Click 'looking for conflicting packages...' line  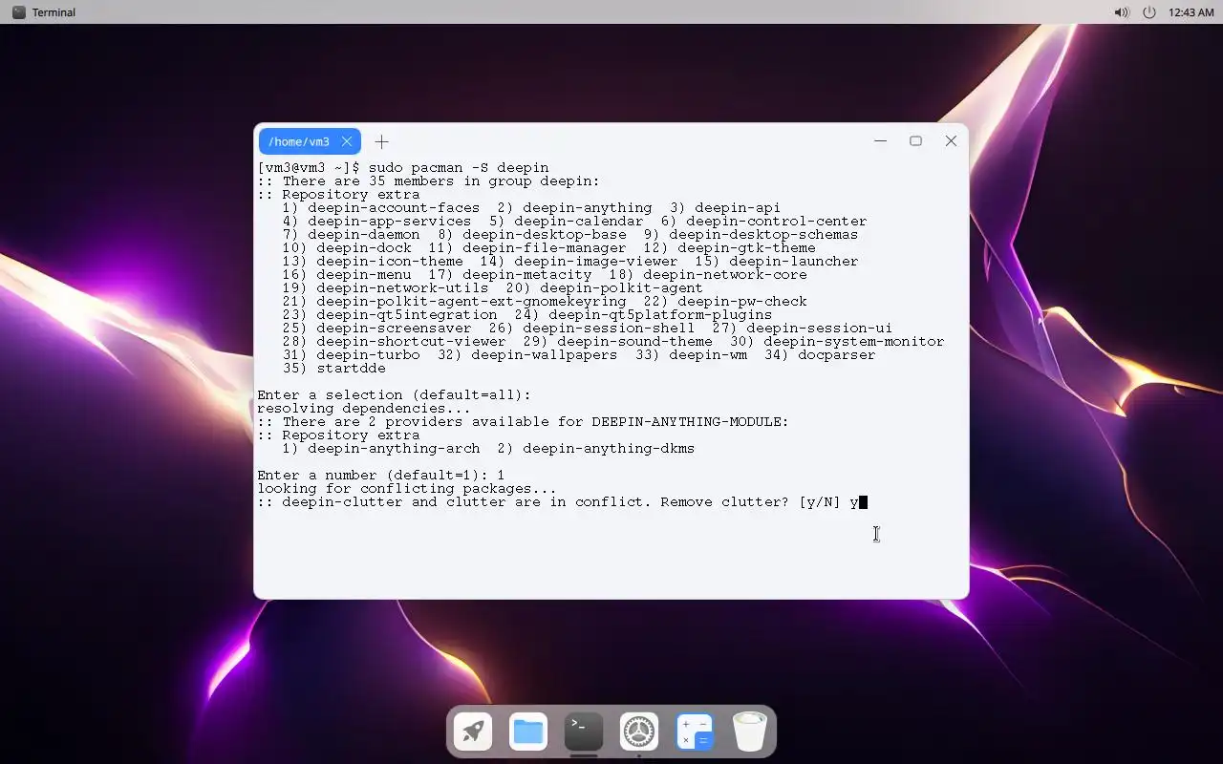[x=407, y=488]
